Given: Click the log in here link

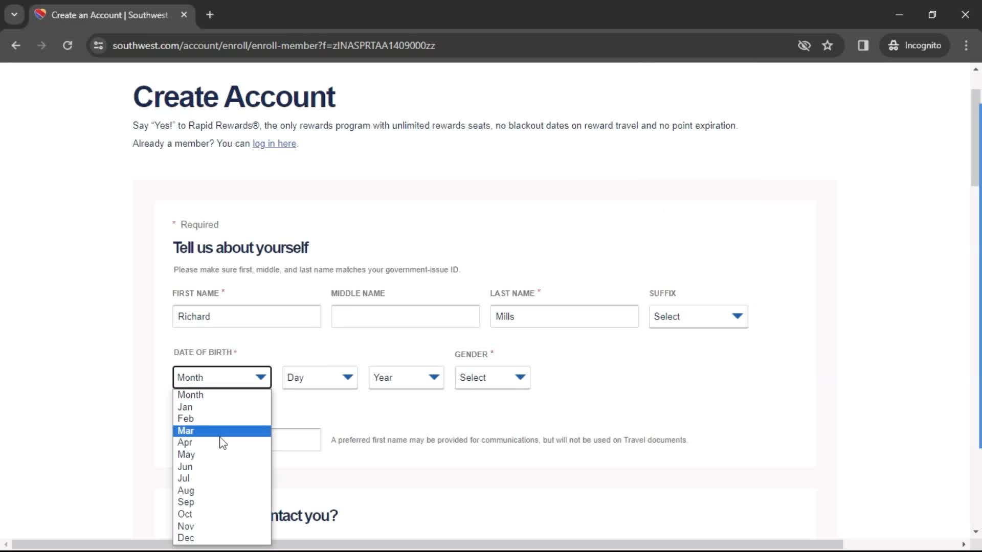Looking at the screenshot, I should [275, 143].
